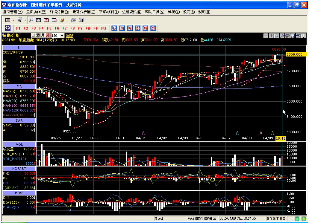Click the gold dollar coin toolbar icon
Viewport: 309px width, 223px height.
tap(62, 20)
